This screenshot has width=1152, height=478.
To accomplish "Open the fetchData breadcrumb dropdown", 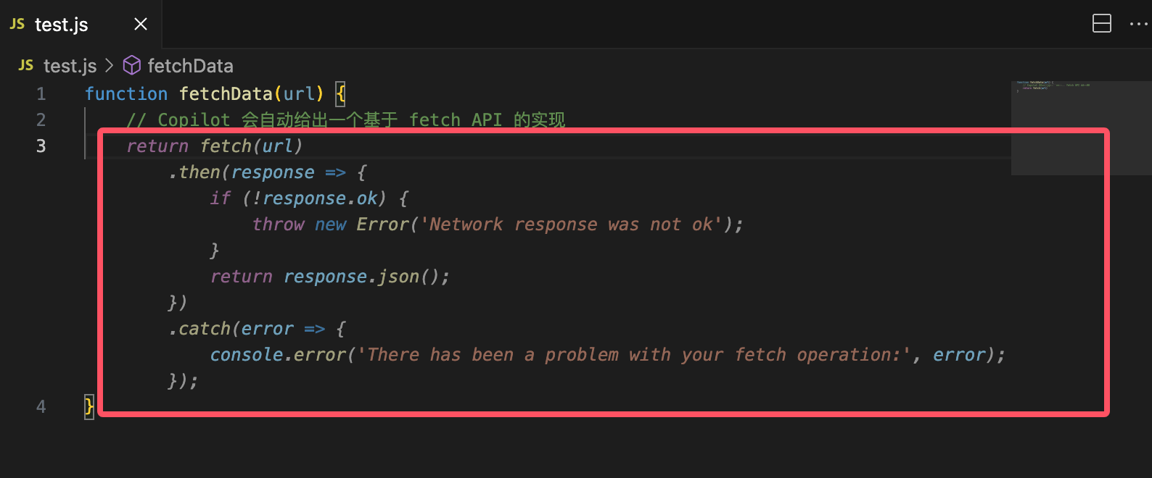I will tap(190, 65).
